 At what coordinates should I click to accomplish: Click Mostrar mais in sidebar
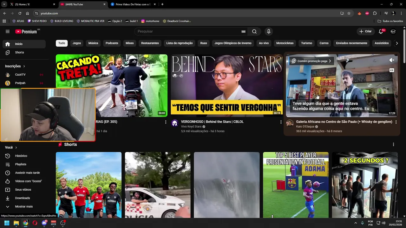click(x=24, y=206)
